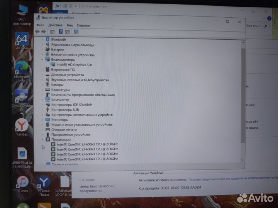
Task: Select the Батареи category
Action: (57, 50)
